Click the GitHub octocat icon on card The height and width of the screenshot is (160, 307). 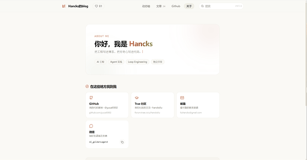[x=91, y=98]
